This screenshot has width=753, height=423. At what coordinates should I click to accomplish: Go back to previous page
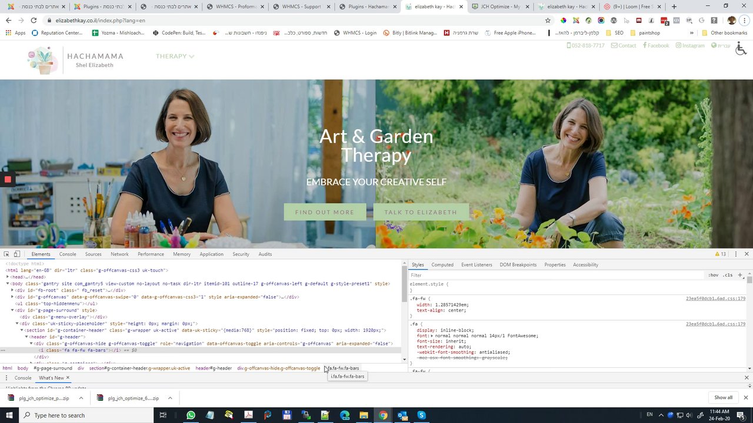coord(8,20)
